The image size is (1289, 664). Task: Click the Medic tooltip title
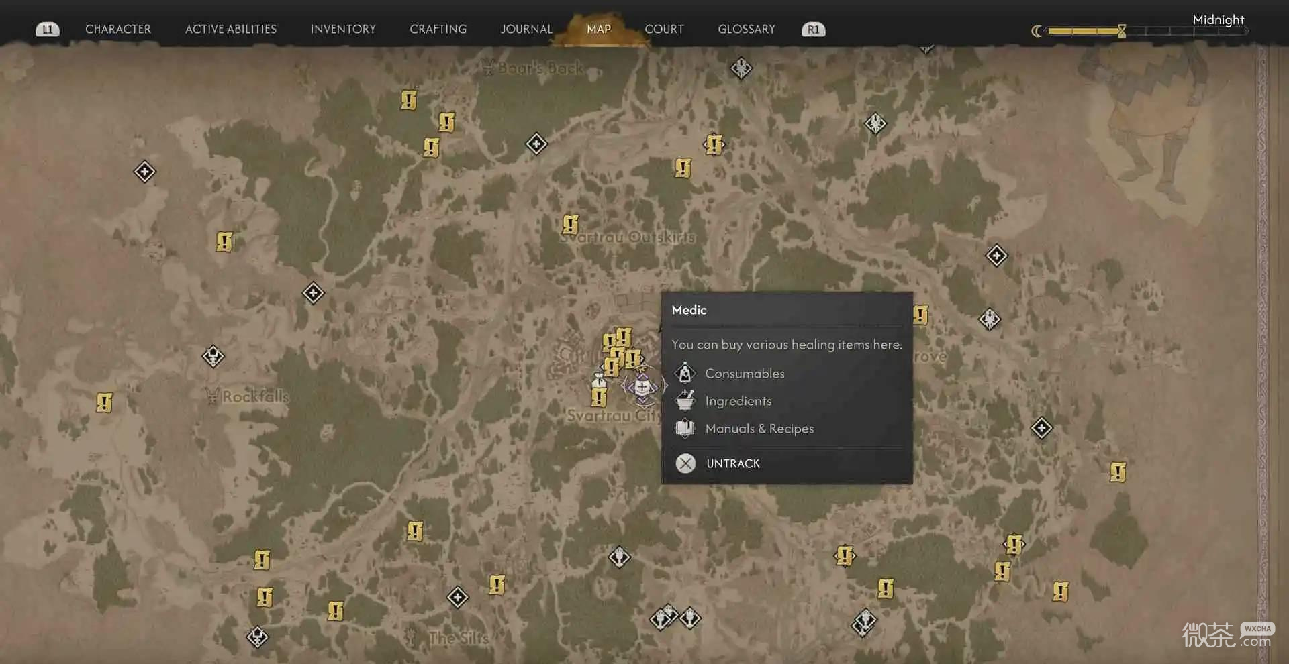tap(689, 310)
